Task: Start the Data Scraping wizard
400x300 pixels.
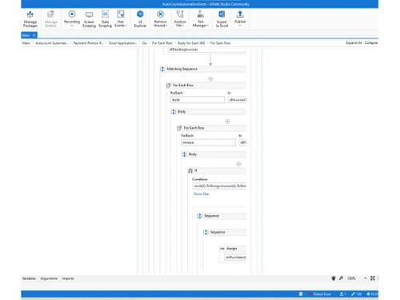Action: [x=105, y=19]
